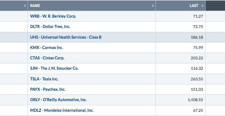
Task: Open the TSLA - Tesla Inc. link
Action: pyautogui.click(x=44, y=79)
